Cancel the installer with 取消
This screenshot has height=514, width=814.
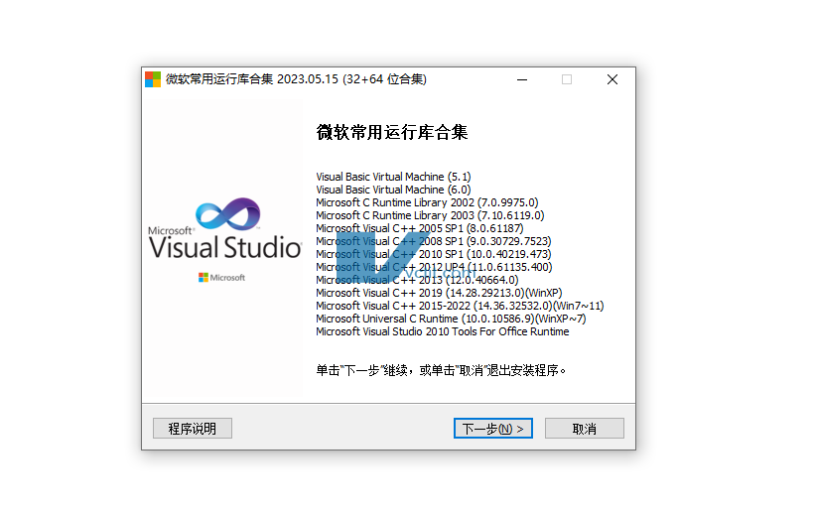(584, 429)
